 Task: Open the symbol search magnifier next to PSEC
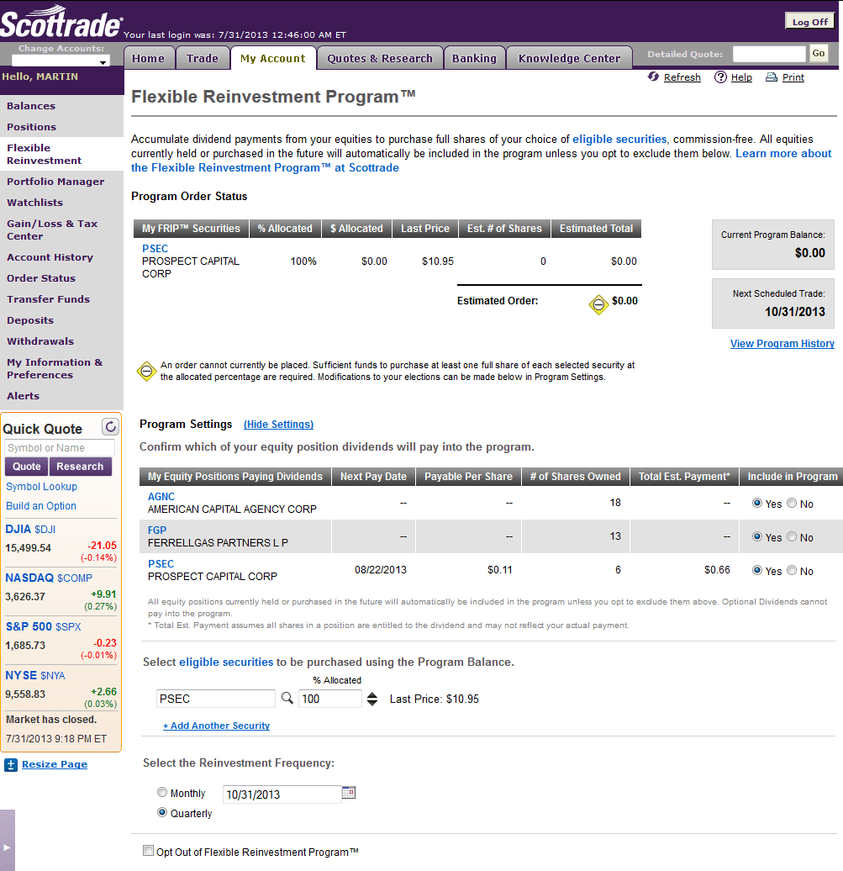(286, 699)
